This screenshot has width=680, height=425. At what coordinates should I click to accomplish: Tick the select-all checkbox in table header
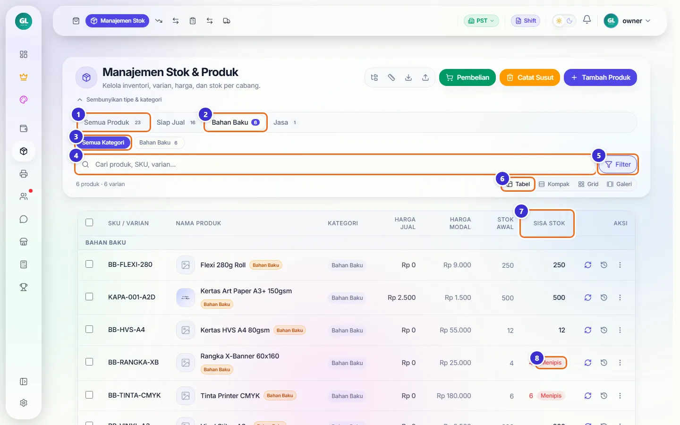tap(89, 222)
